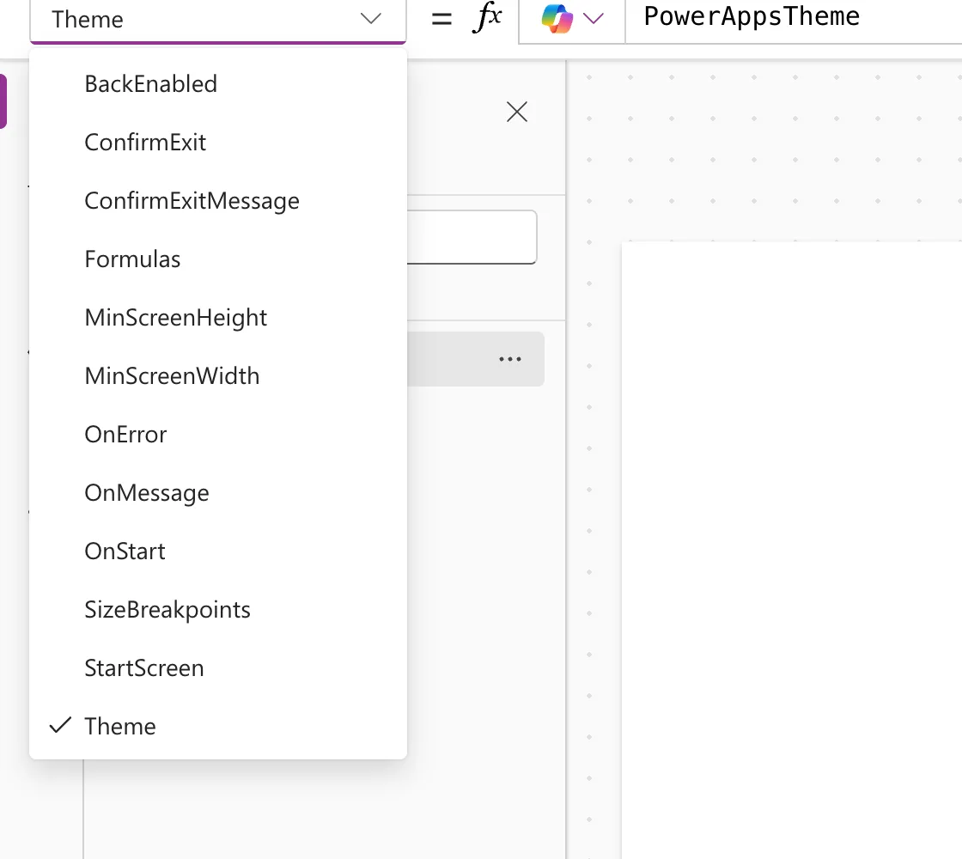
Task: Pick the Formulas property
Action: tap(218, 259)
